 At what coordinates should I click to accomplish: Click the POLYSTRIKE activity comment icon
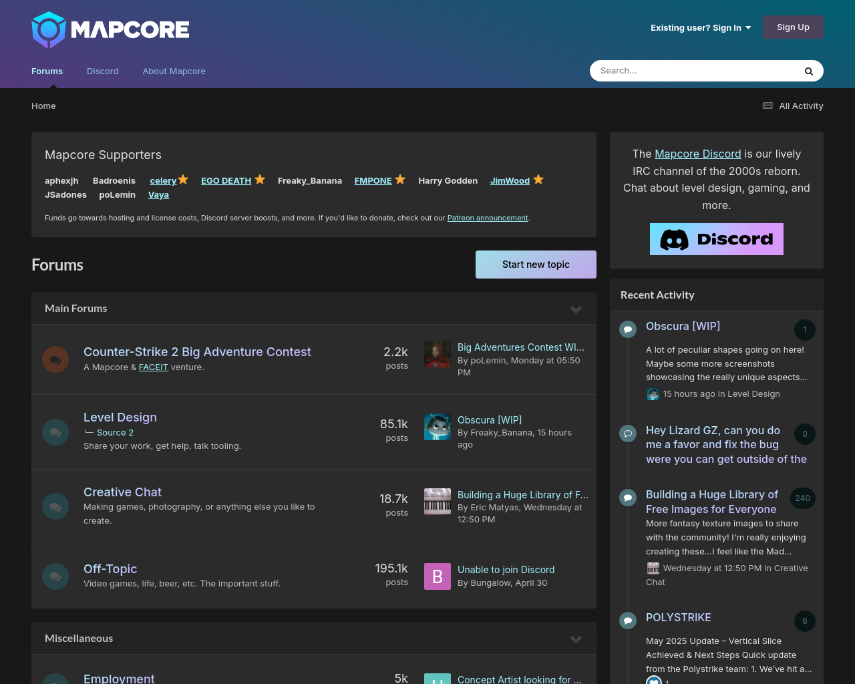tap(628, 621)
